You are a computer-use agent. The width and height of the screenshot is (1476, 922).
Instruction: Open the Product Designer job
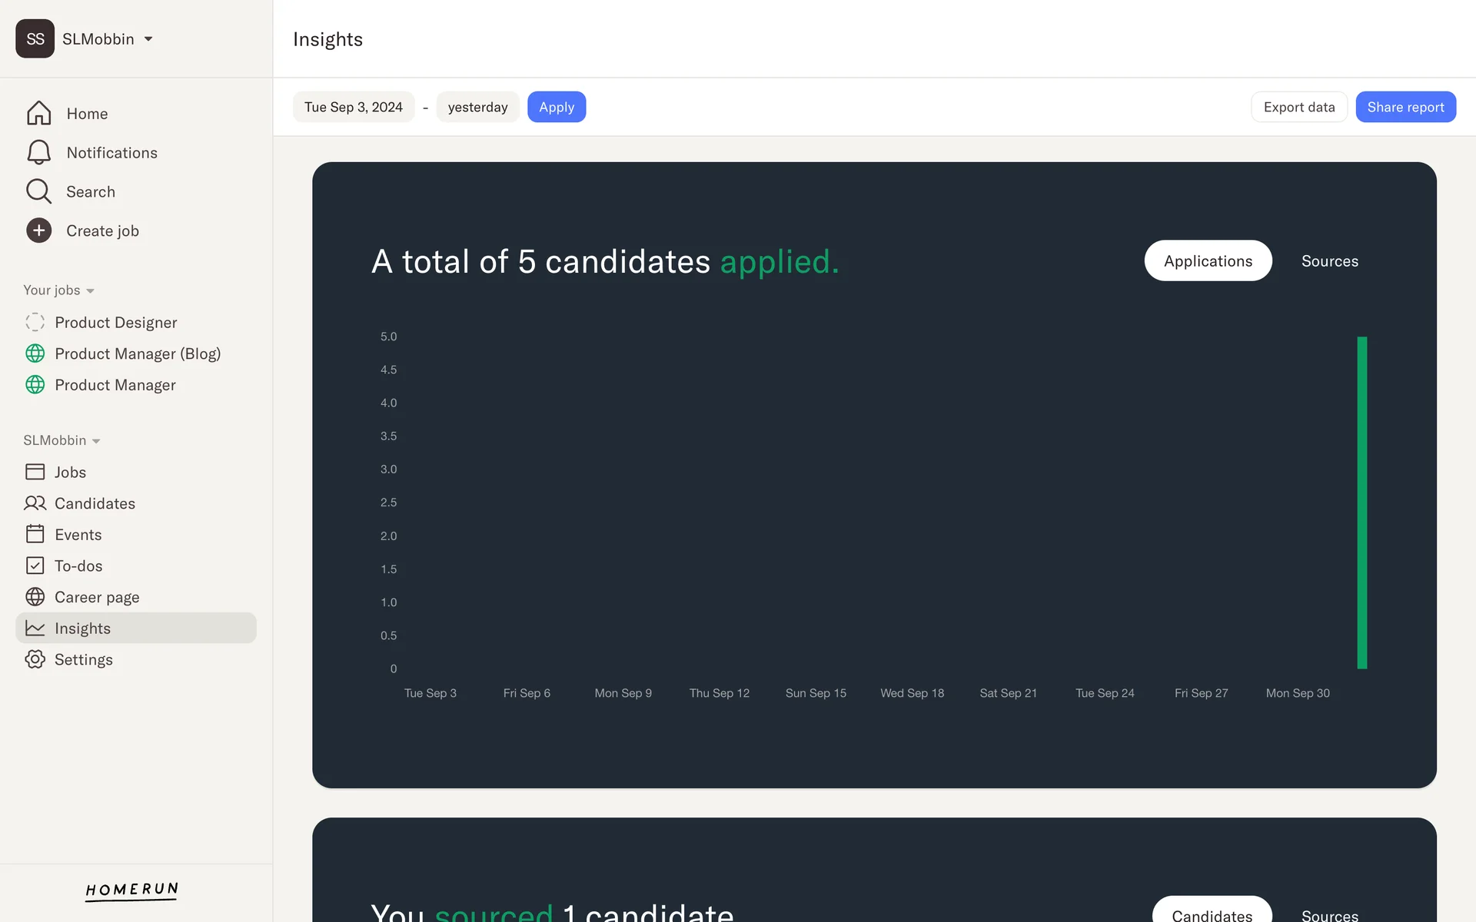[x=115, y=322]
